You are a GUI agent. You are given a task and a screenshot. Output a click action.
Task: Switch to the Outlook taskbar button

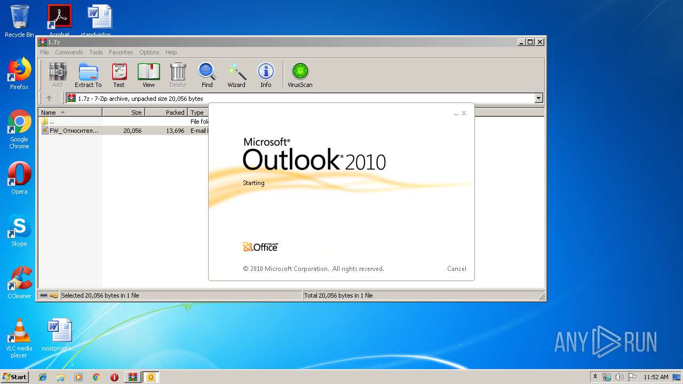151,377
